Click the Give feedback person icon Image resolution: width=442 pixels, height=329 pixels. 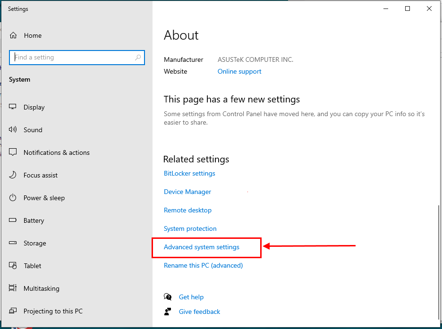(168, 312)
